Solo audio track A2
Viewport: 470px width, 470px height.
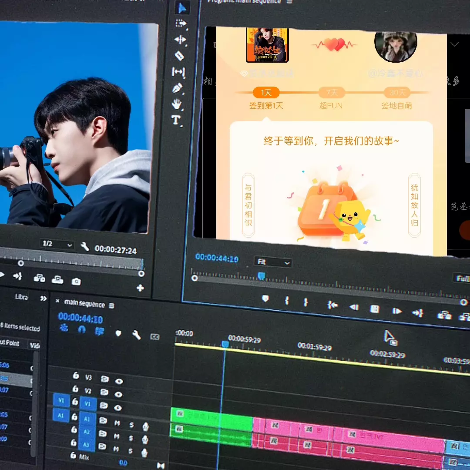[x=131, y=436]
